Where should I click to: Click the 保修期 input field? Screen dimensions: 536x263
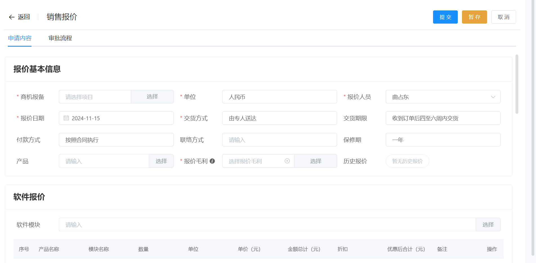pos(443,140)
